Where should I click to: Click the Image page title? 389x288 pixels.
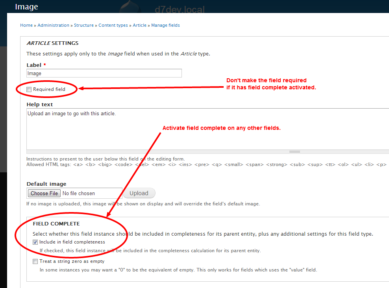coord(26,7)
